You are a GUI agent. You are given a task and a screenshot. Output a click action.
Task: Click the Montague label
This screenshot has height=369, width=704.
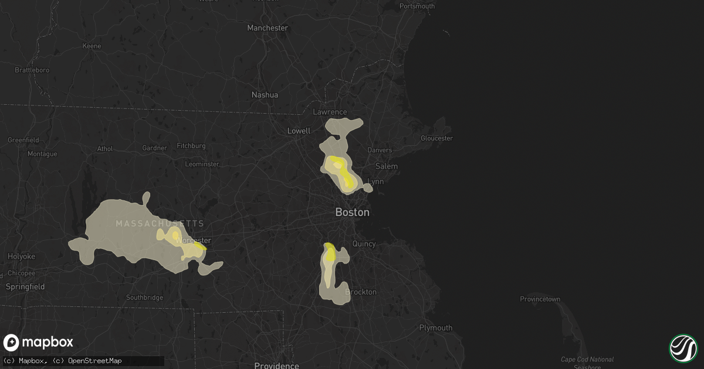click(x=42, y=154)
